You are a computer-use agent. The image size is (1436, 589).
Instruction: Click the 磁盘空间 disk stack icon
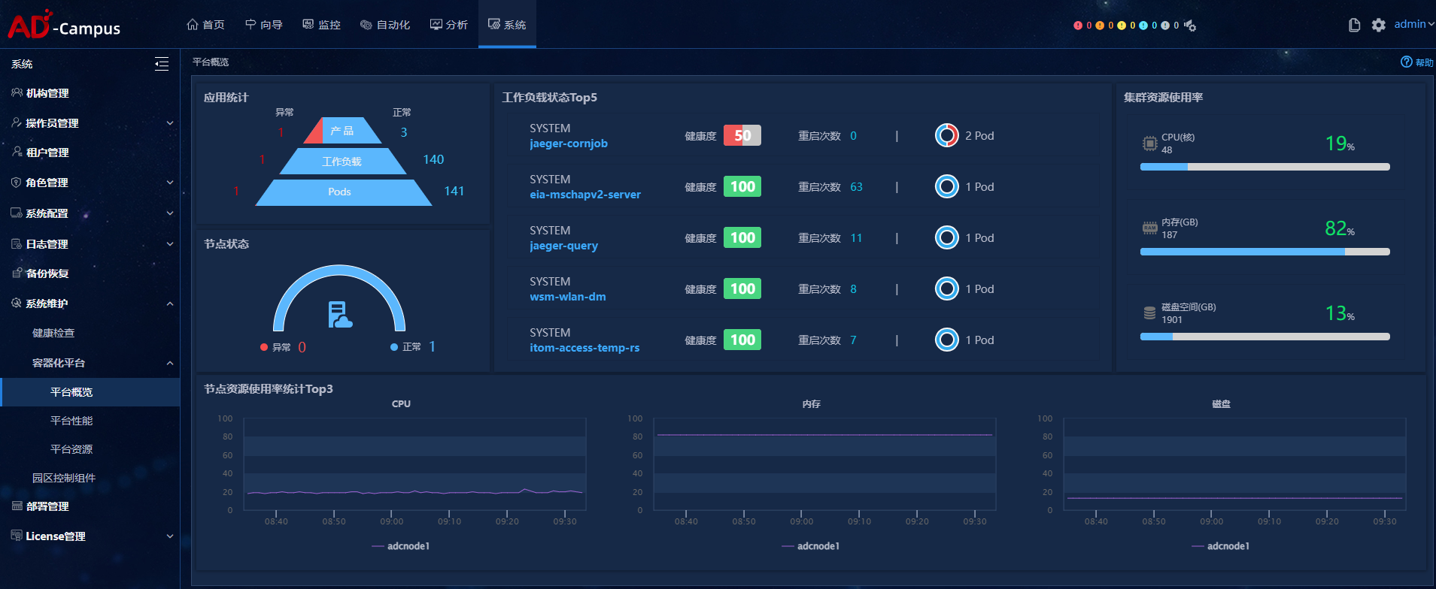tap(1149, 313)
